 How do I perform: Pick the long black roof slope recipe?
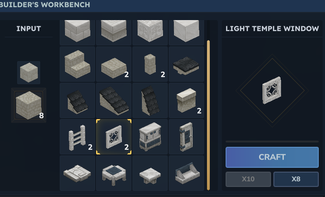pos(114,100)
